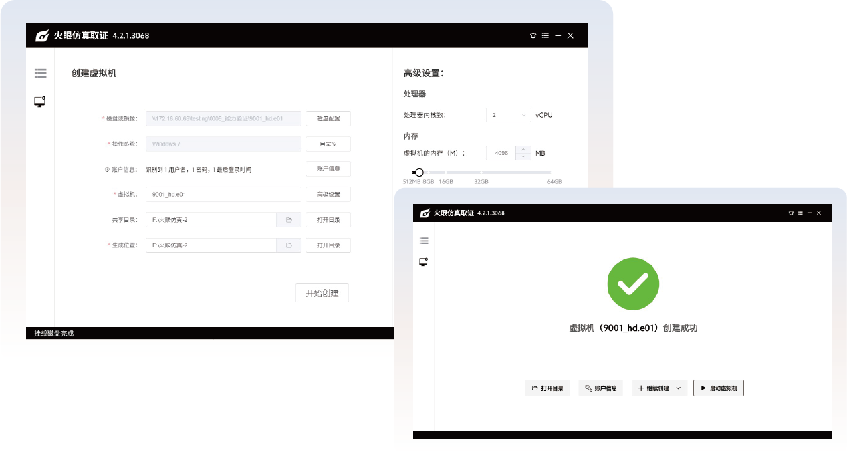This screenshot has width=847, height=456.
Task: Click the 创建虚拟机 page heading
Action: [x=94, y=73]
